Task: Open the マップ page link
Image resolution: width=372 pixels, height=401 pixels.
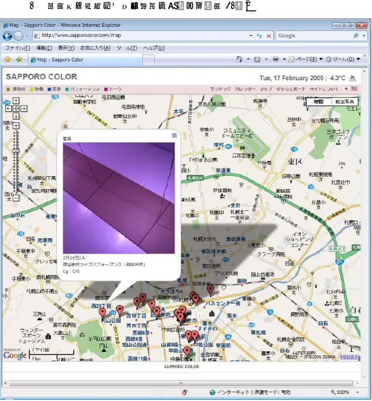Action: point(266,89)
